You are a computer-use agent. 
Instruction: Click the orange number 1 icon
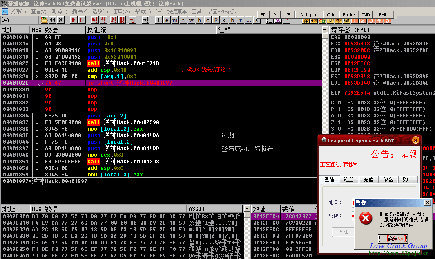point(355,20)
